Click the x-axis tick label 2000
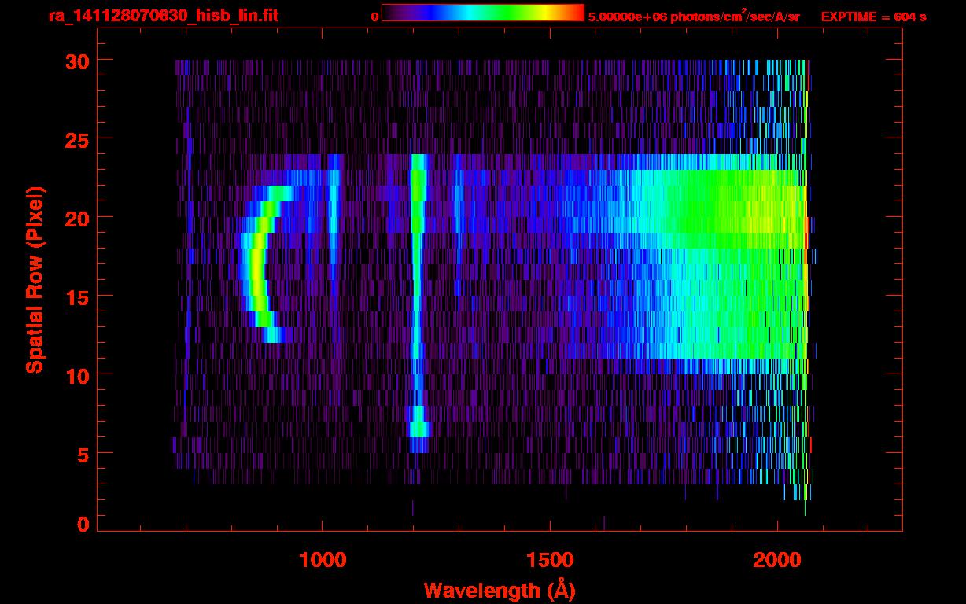 [777, 560]
